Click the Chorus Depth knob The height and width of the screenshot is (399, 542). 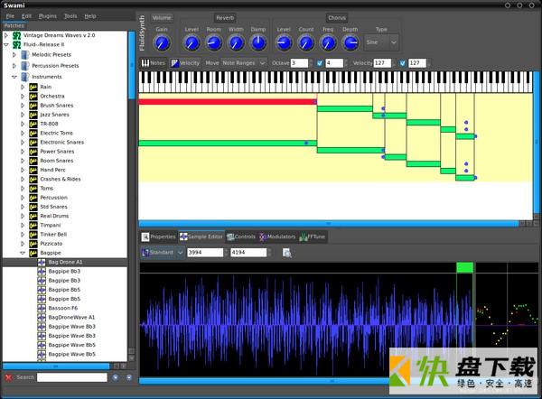click(350, 42)
